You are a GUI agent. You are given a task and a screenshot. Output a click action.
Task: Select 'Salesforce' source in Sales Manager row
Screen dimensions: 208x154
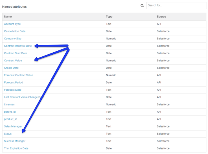click(163, 126)
